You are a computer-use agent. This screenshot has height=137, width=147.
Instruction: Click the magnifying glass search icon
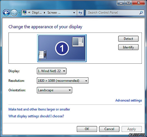tap(141, 13)
